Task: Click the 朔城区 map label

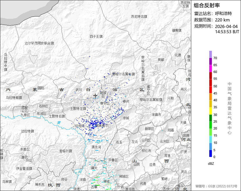Action: pyautogui.click(x=124, y=176)
